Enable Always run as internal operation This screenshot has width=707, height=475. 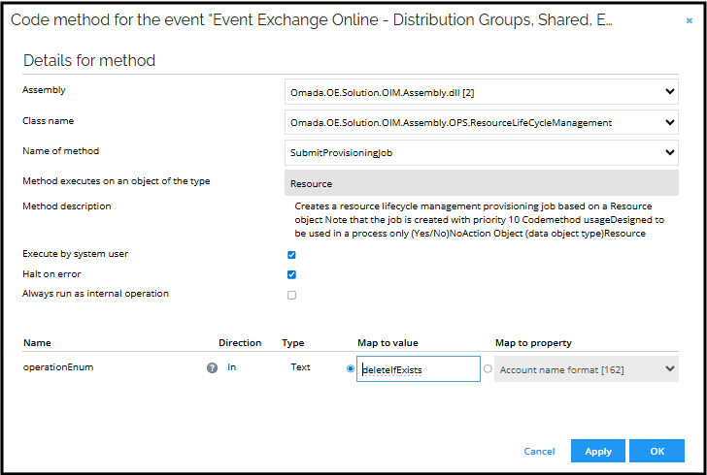click(x=291, y=295)
